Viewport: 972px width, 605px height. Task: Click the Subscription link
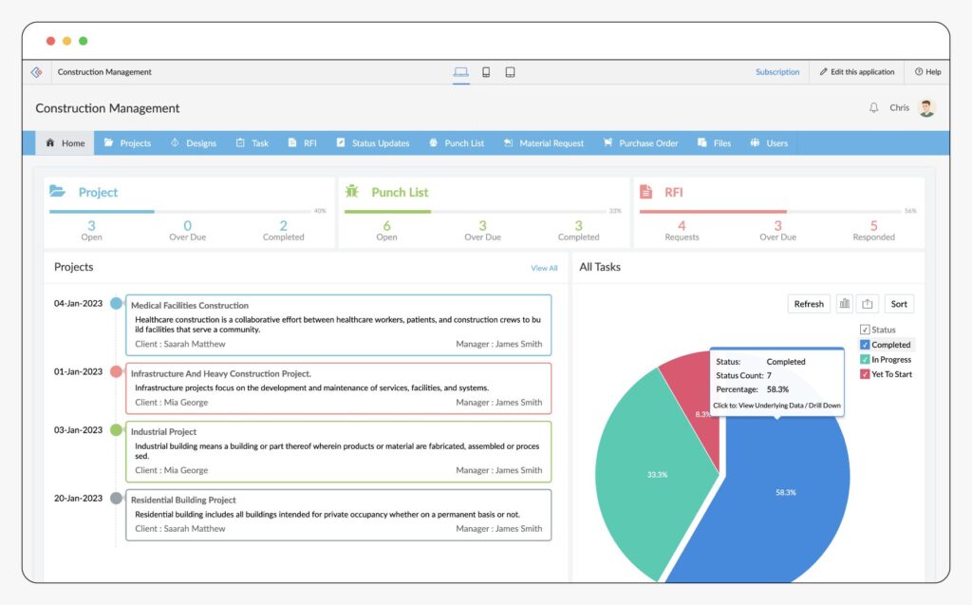point(777,72)
